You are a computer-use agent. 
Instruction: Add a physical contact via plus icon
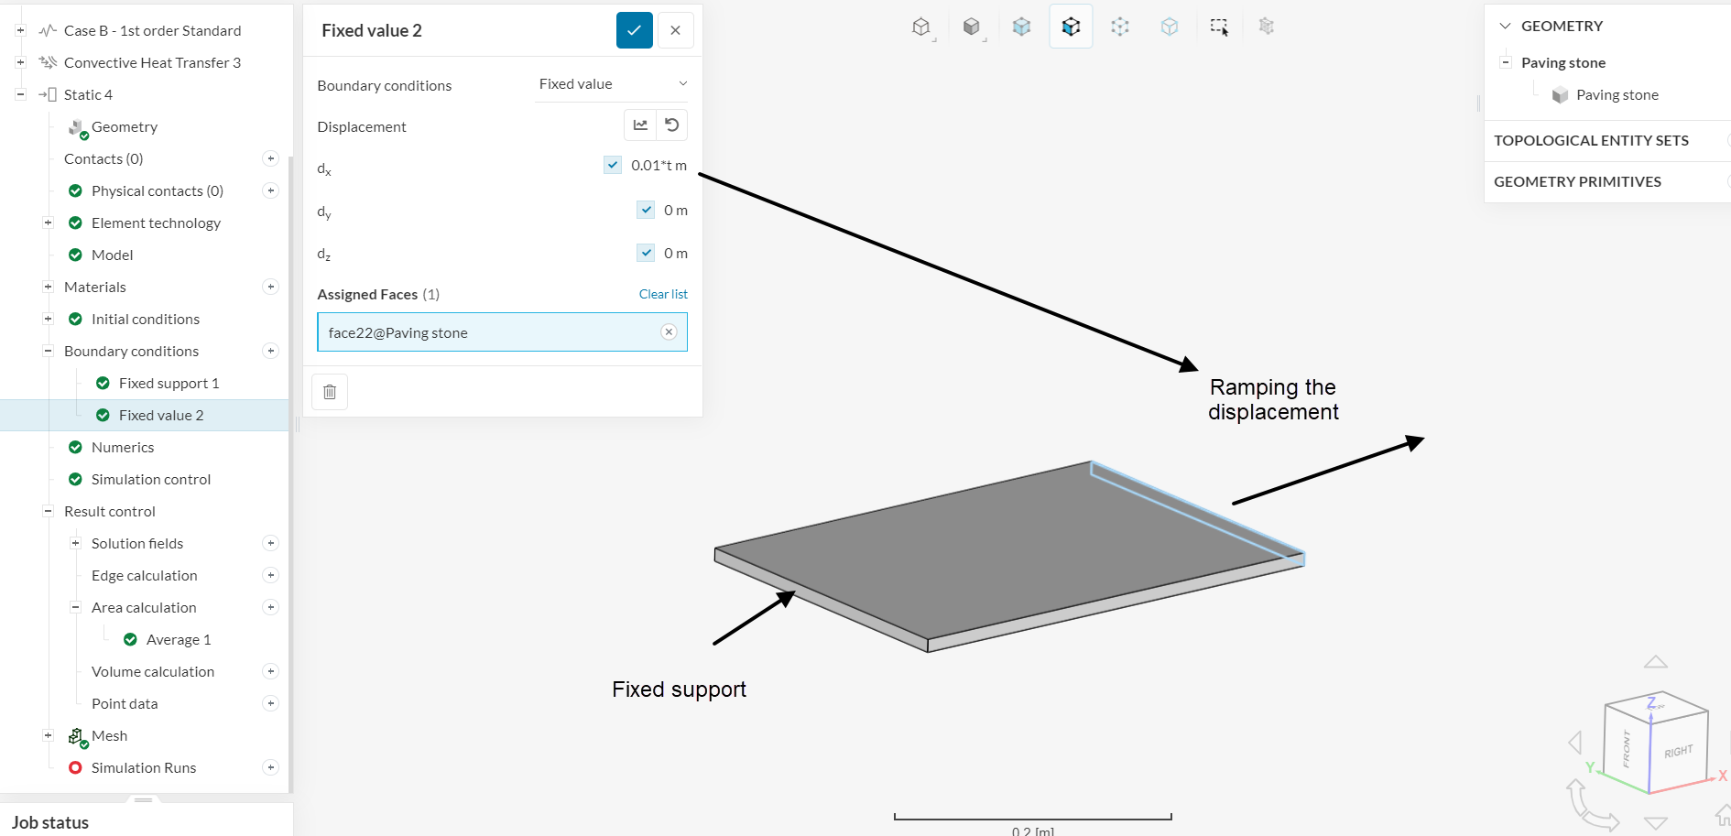point(270,190)
